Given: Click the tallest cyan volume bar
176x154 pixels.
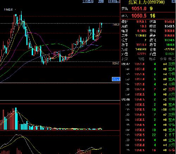Looking at the screenshot, I should (16, 118).
